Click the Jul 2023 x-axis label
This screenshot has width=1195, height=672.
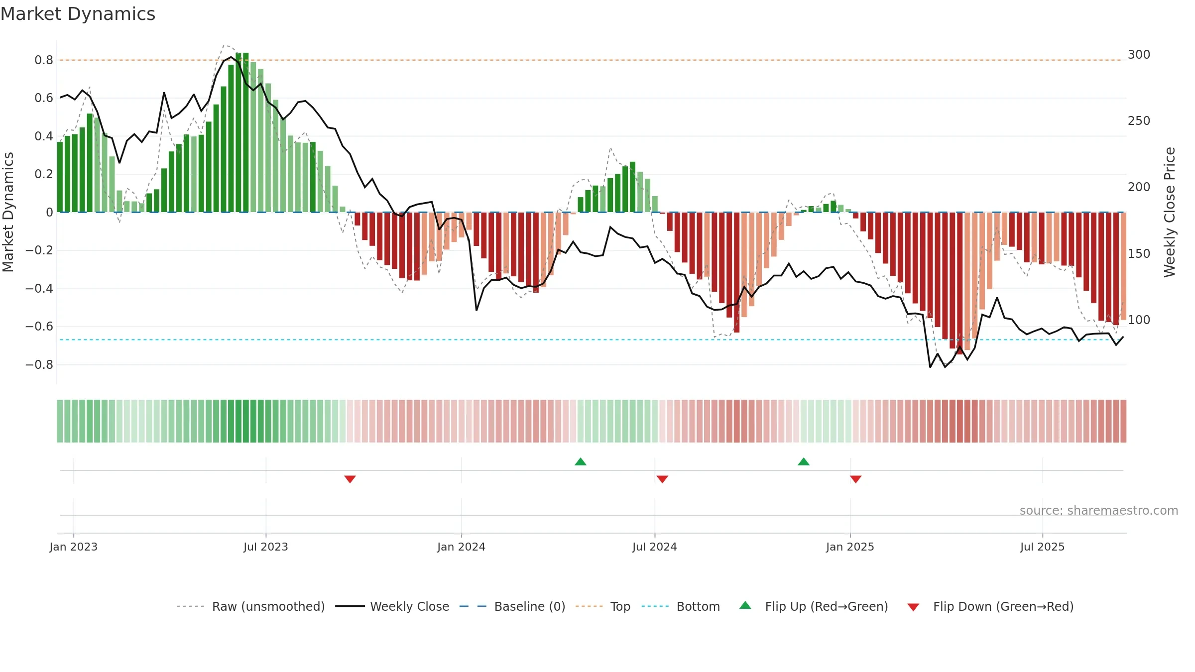click(266, 547)
